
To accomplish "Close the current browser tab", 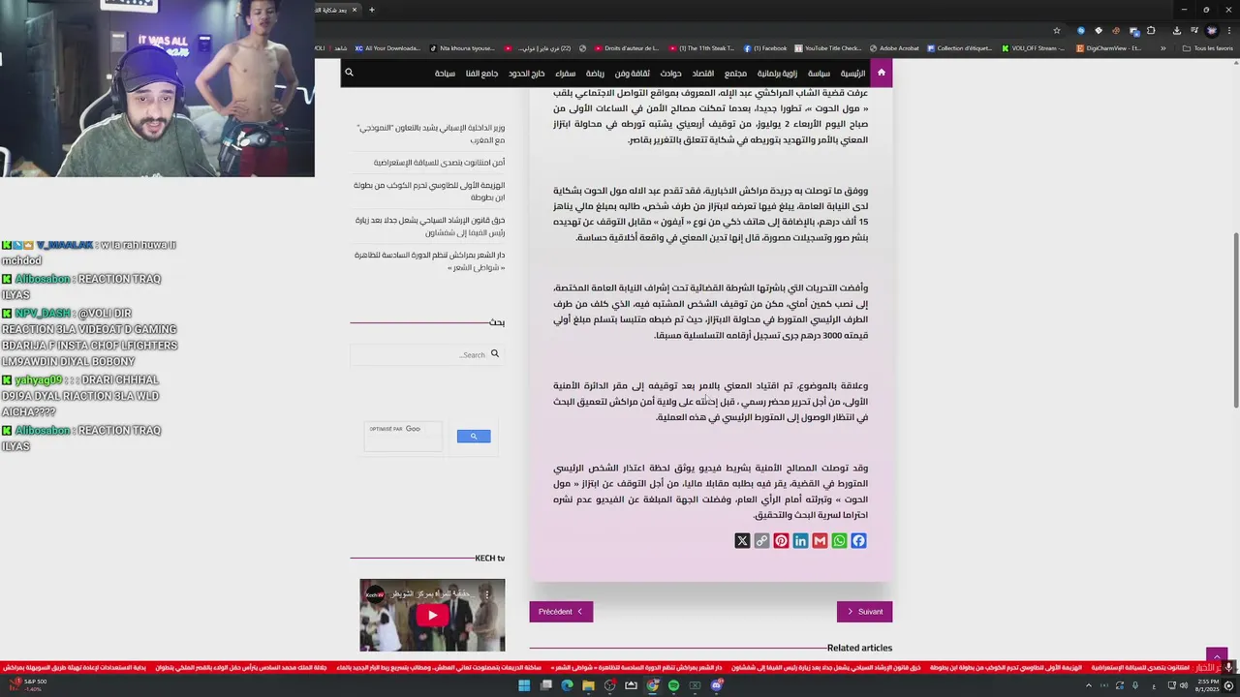I will (355, 10).
